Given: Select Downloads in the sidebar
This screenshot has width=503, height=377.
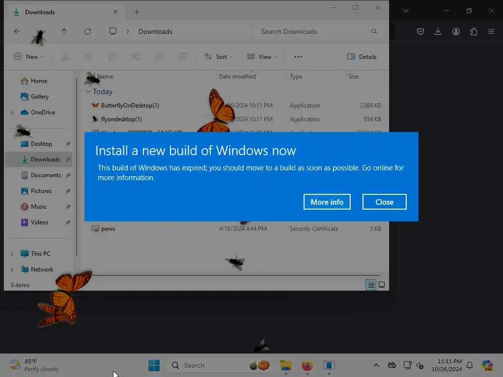Looking at the screenshot, I should (x=38, y=160).
